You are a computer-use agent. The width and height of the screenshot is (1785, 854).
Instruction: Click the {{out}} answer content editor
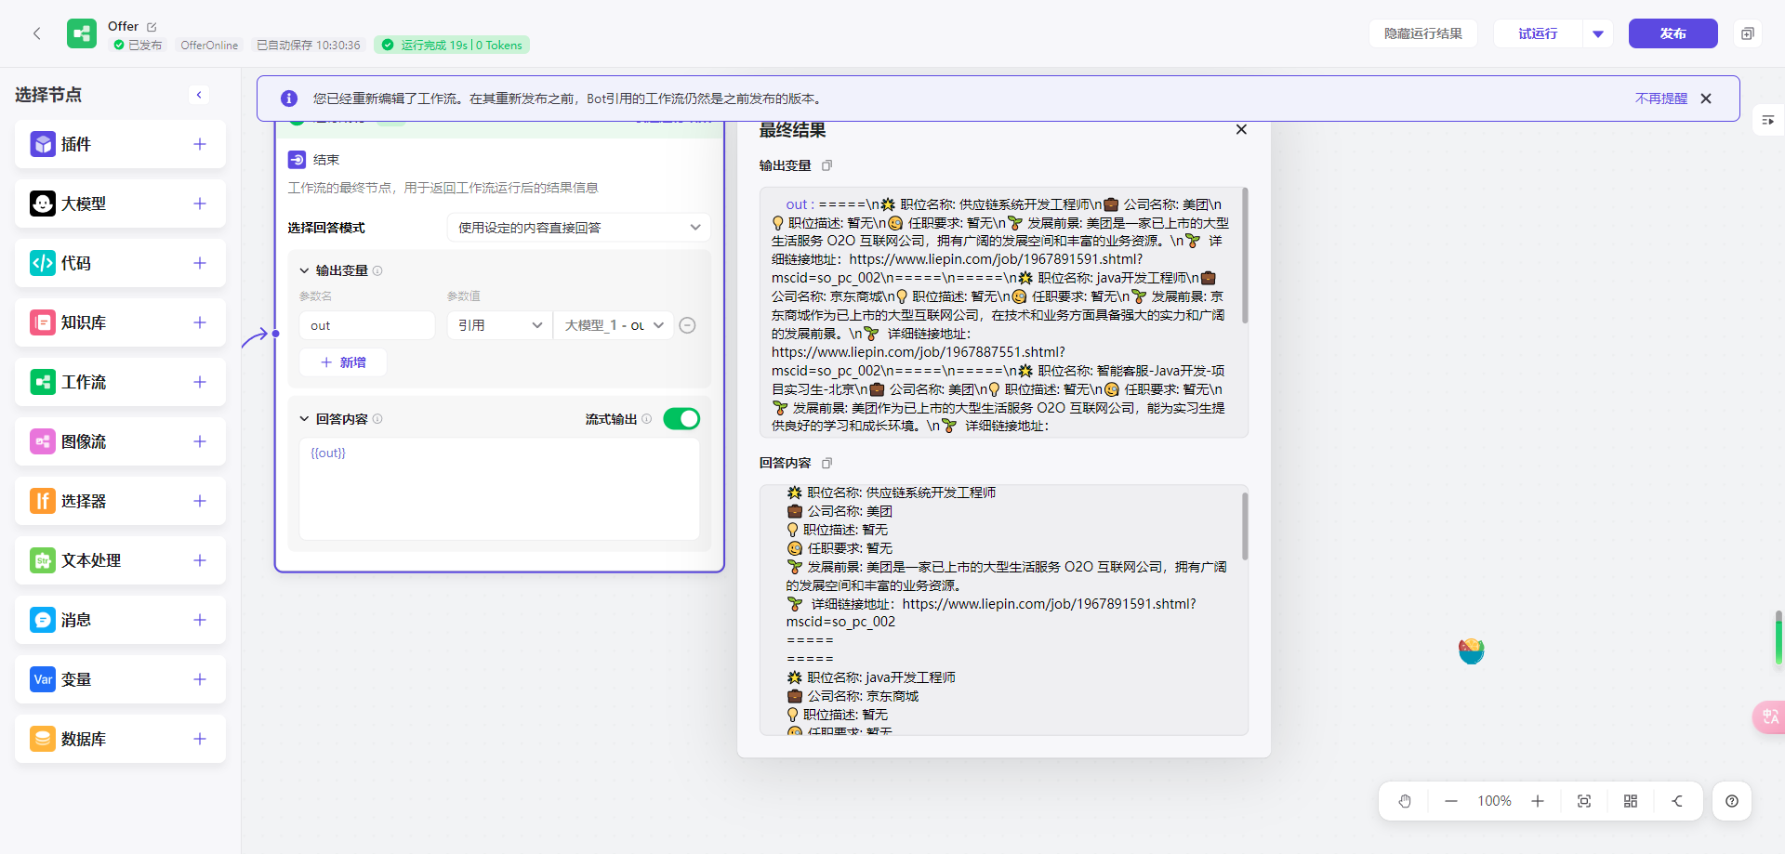(499, 489)
